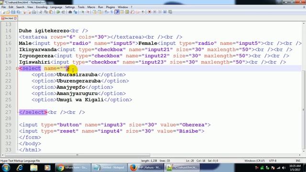Click the Function List toolbar icon

coord(132,12)
